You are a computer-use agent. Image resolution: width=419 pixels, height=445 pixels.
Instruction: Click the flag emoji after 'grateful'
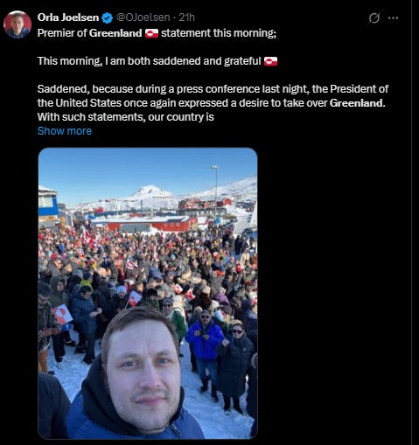(270, 61)
